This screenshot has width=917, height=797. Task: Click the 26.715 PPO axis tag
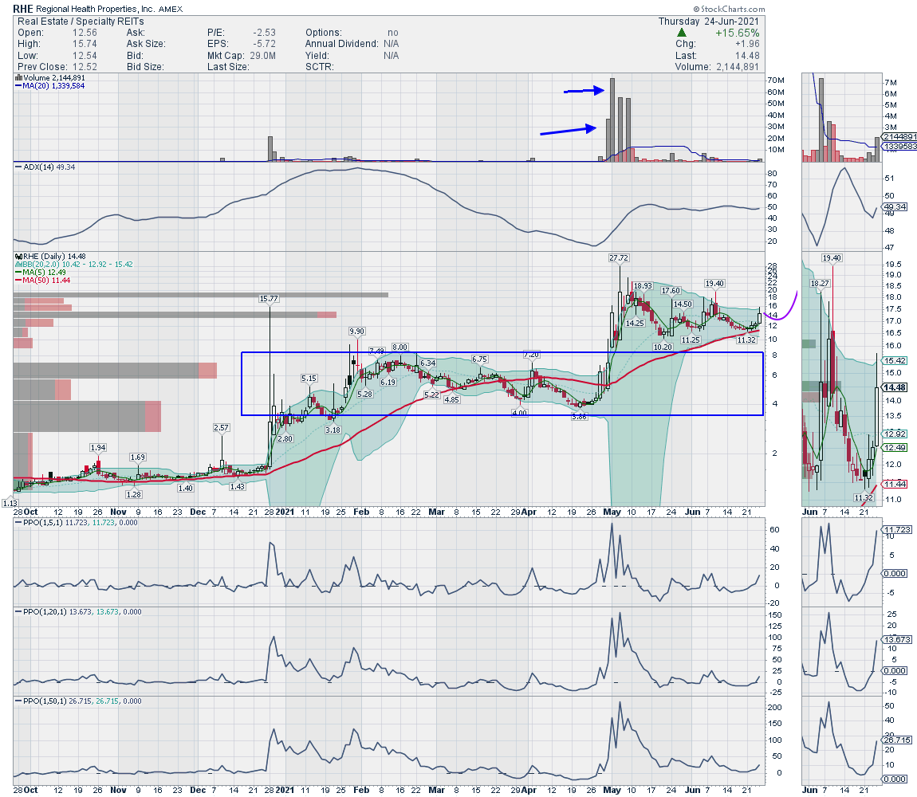pos(898,740)
